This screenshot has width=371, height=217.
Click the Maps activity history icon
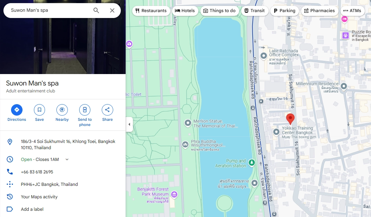(x=10, y=197)
